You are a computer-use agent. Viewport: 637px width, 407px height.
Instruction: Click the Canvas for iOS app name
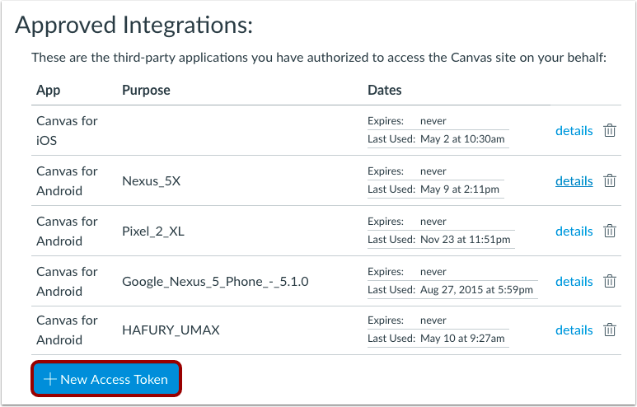(x=67, y=130)
